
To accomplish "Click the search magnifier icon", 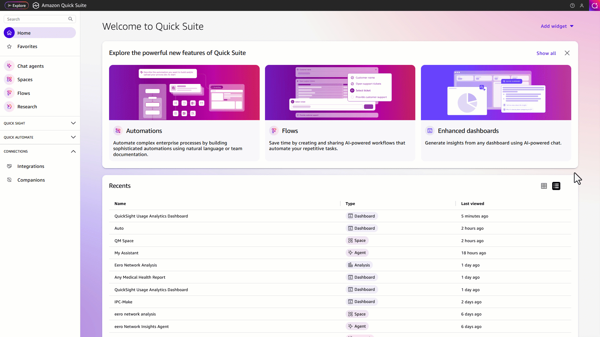I will coord(71,19).
